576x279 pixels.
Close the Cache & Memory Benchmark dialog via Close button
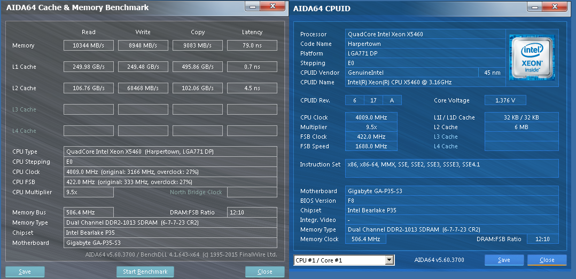point(265,272)
